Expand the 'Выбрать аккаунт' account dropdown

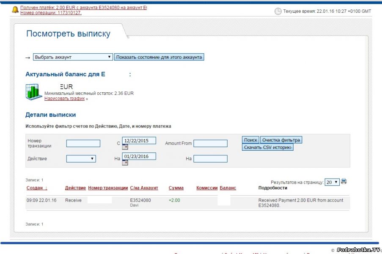pos(73,57)
